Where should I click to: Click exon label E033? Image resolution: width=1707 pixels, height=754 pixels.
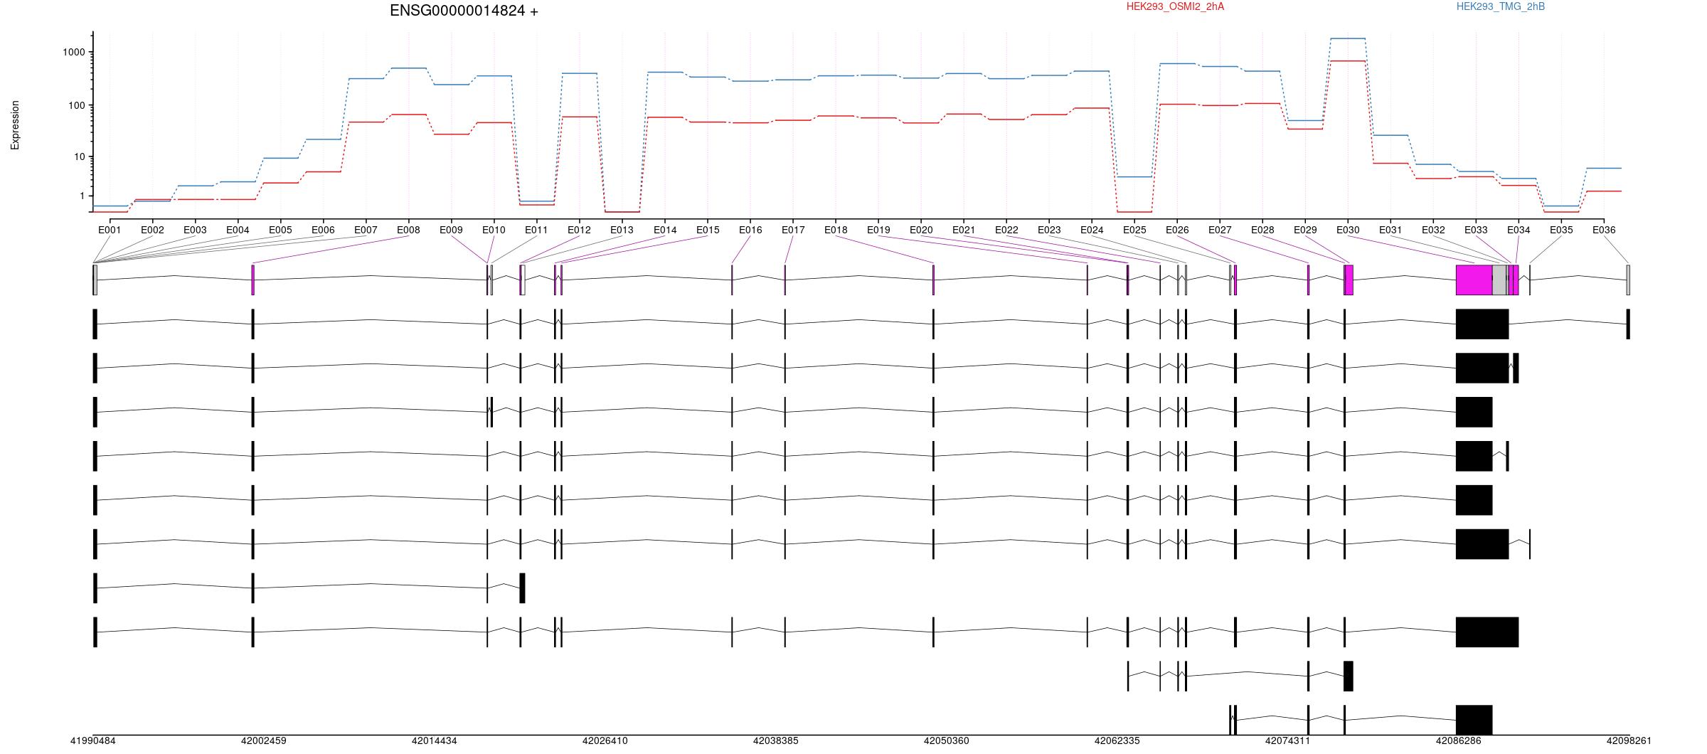1476,230
